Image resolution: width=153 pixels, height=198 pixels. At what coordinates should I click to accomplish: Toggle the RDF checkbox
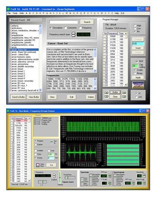click(x=137, y=61)
